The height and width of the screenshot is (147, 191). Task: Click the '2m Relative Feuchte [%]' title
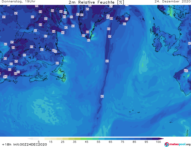coord(96,2)
